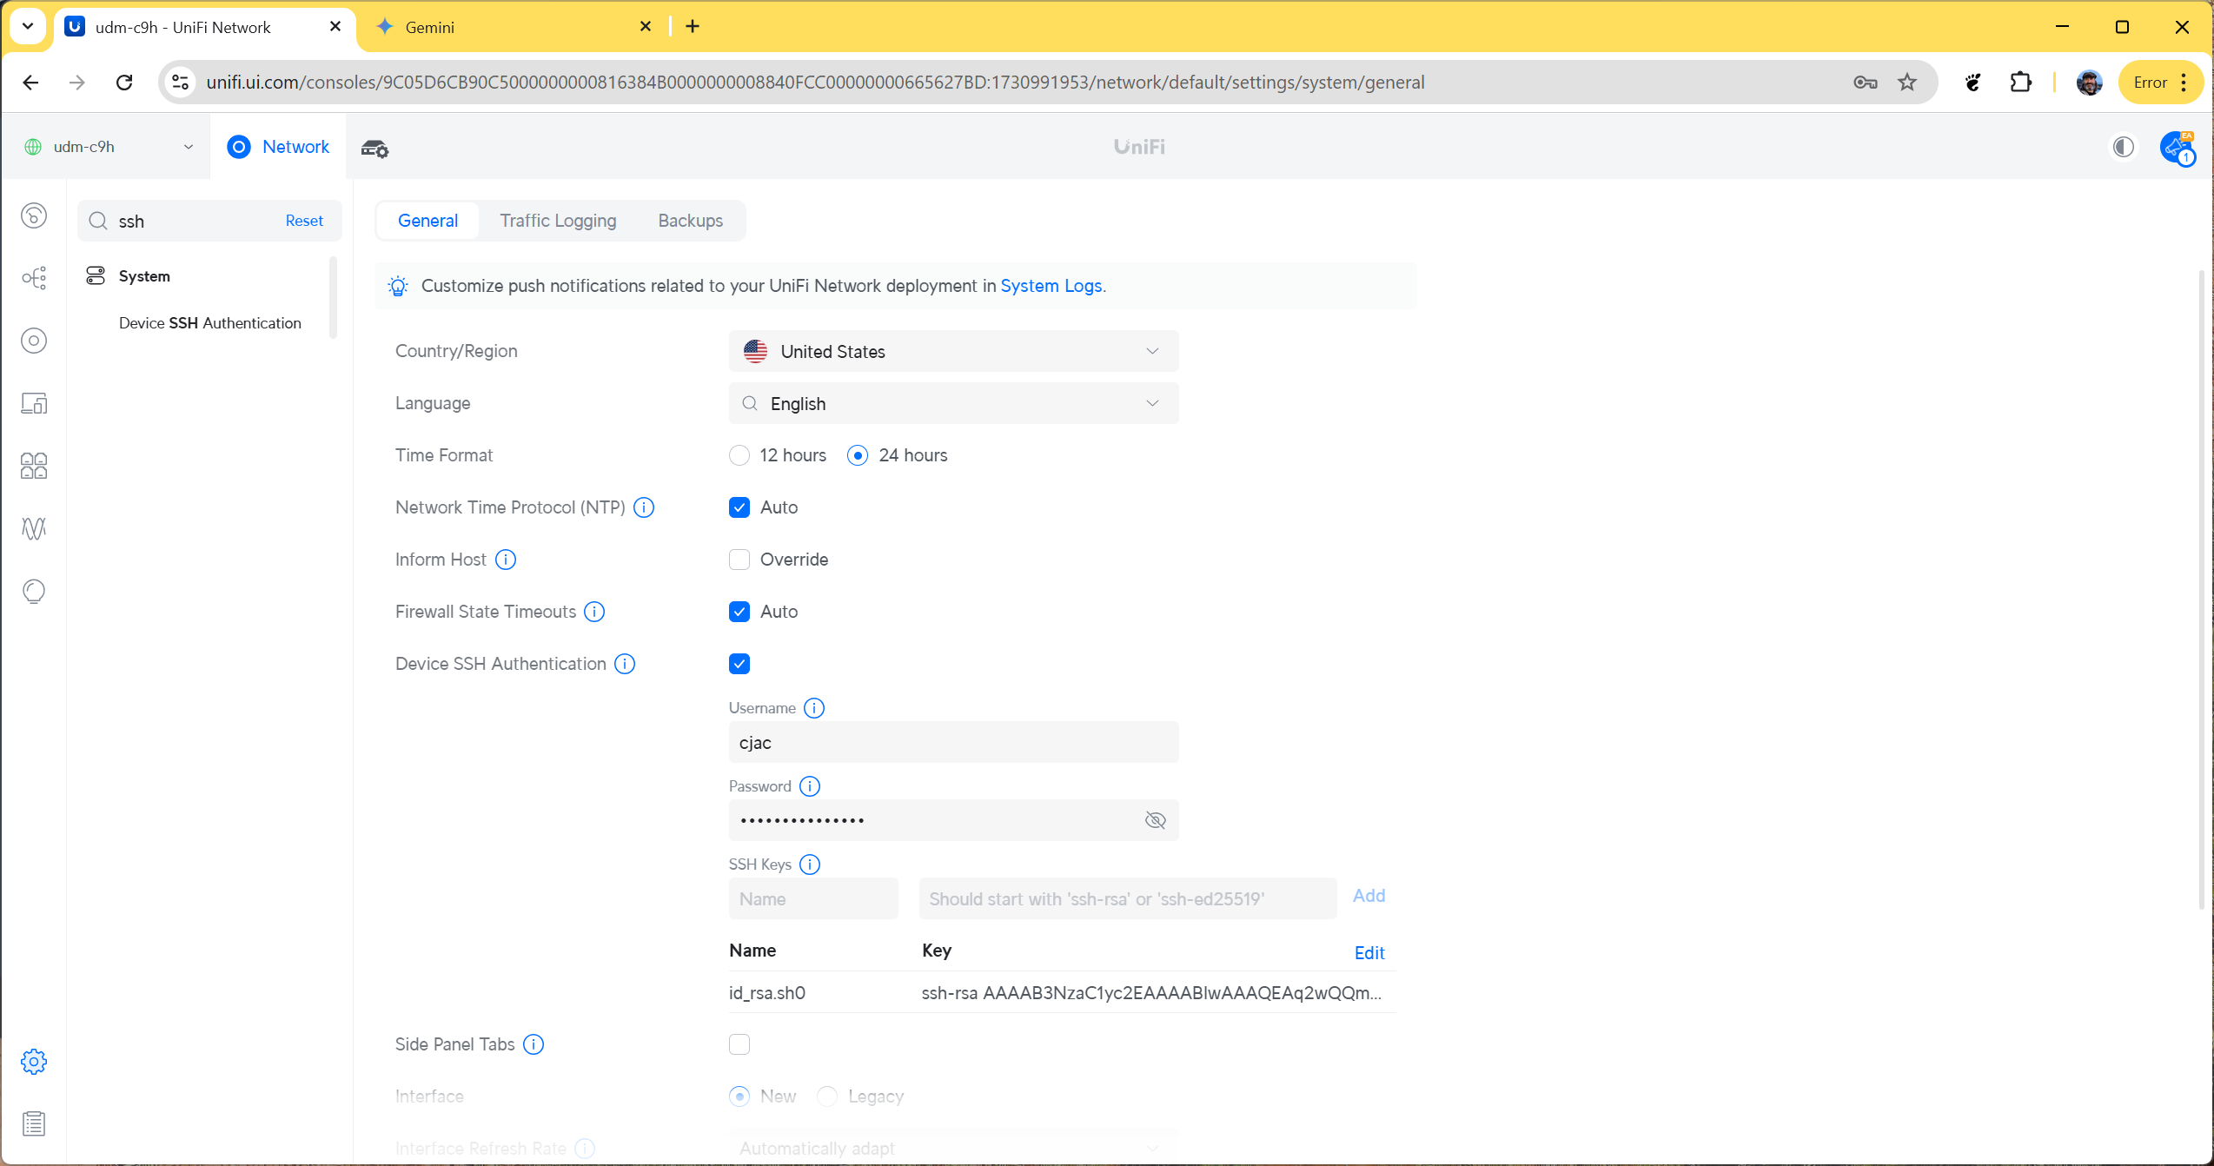This screenshot has width=2214, height=1166.
Task: Enable the Inform Host Override checkbox
Action: pos(739,560)
